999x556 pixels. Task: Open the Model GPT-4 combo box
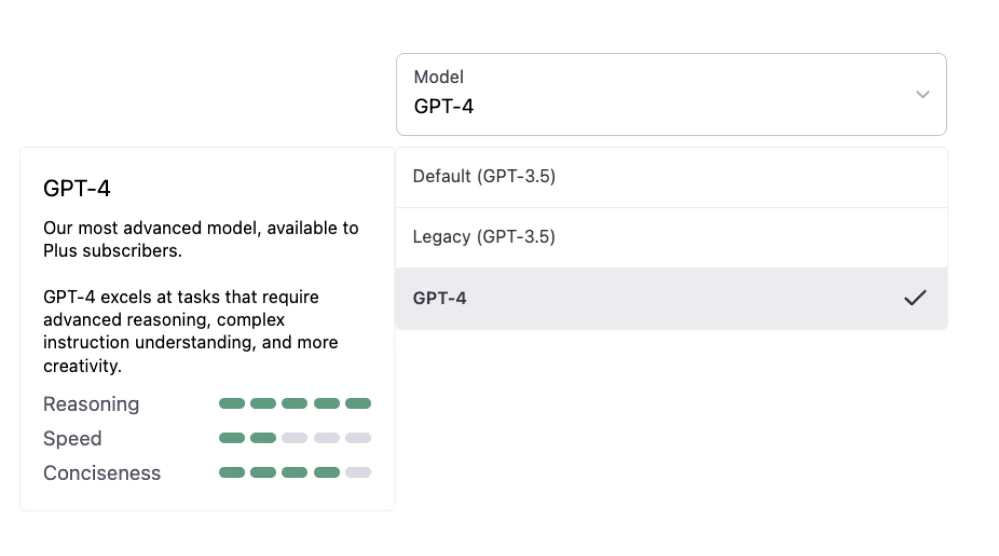click(670, 94)
